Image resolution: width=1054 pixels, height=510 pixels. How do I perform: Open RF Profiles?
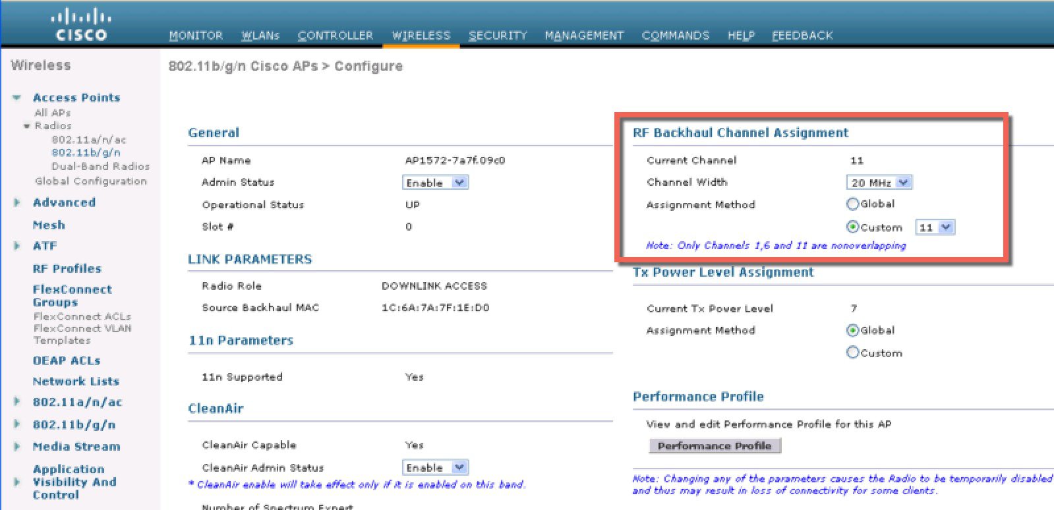tap(67, 268)
